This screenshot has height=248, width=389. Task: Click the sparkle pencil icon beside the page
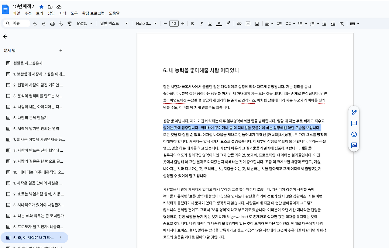pyautogui.click(x=354, y=112)
